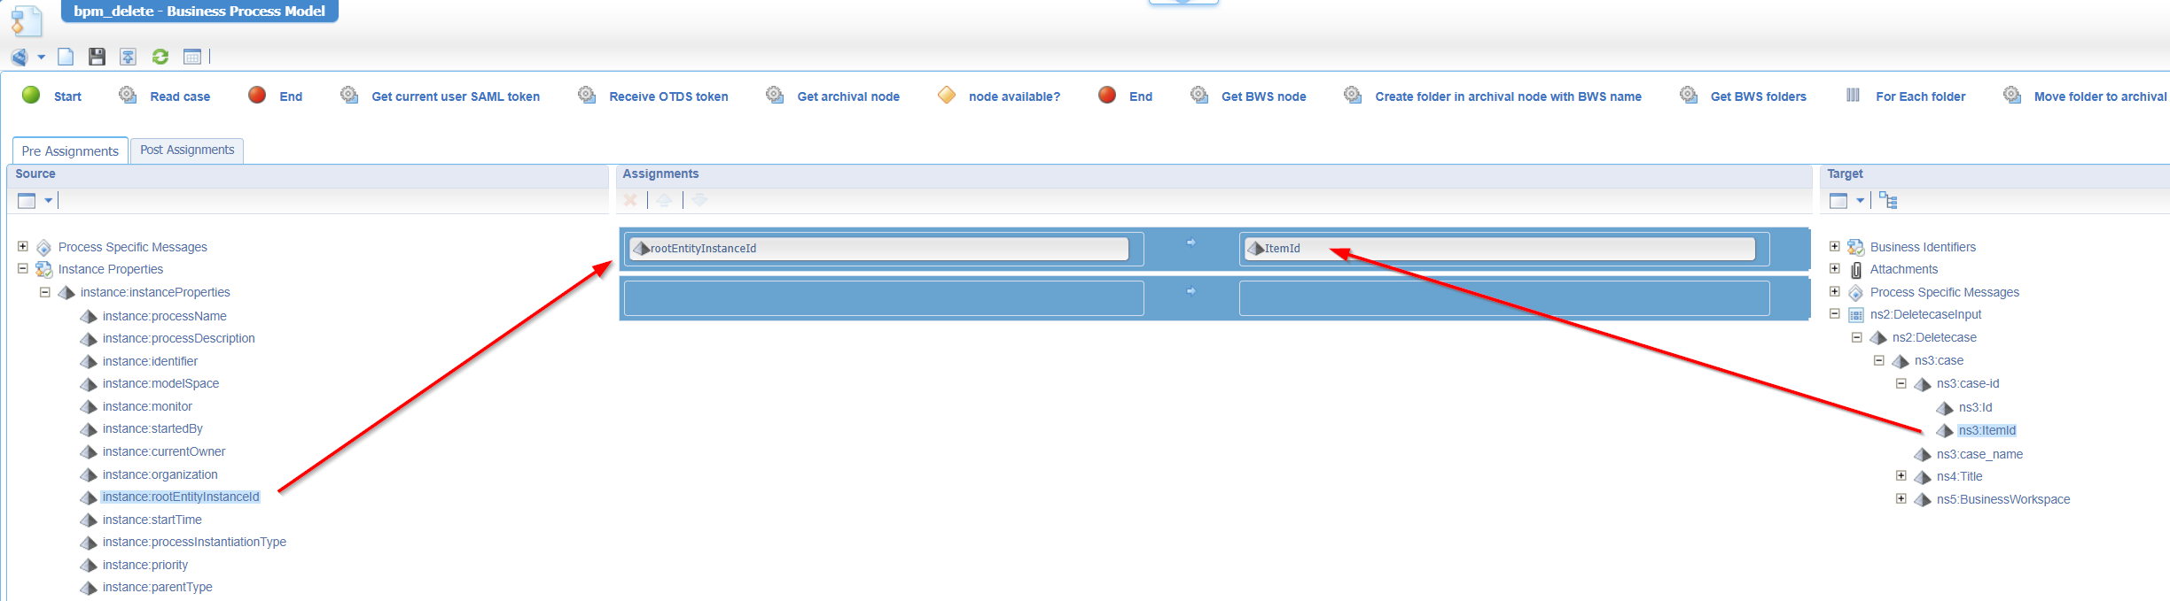Select the first red End event icon
This screenshot has height=601, width=2170.
click(257, 95)
